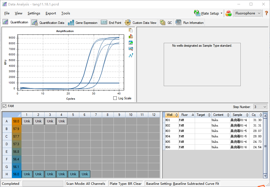Switch to the Gene Expression tab

coord(83,23)
